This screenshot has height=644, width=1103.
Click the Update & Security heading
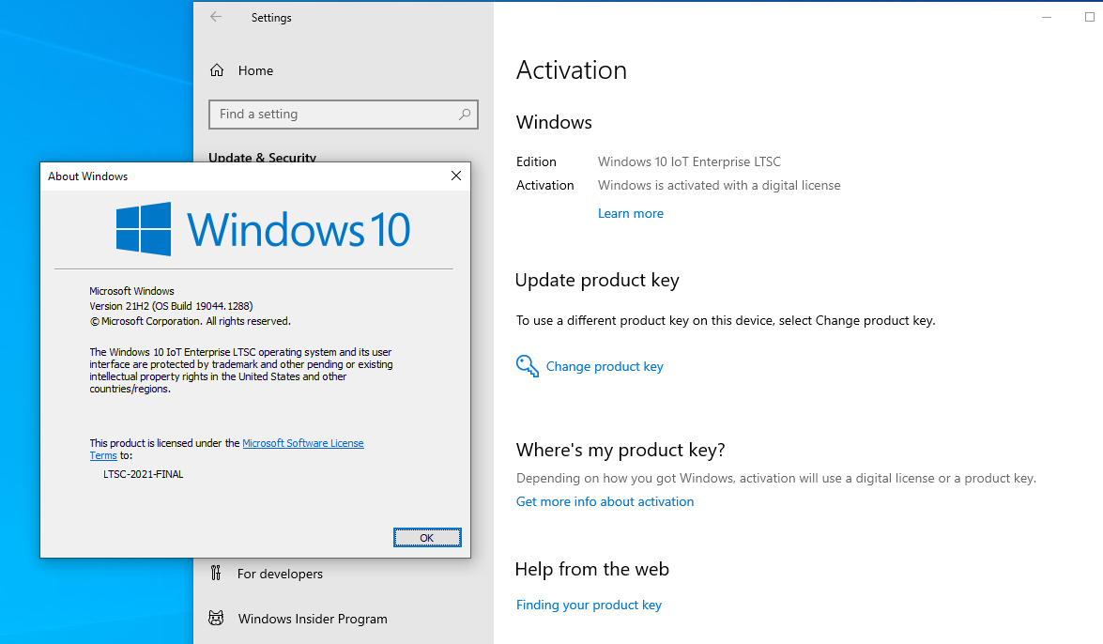[x=262, y=157]
